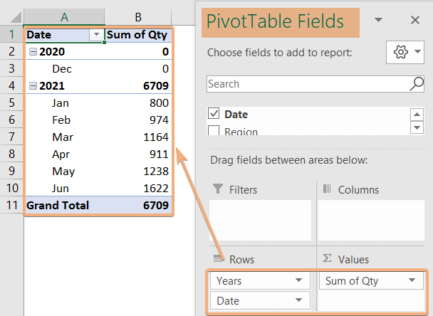Click the Date field name in field list
The image size is (433, 316).
coord(236,115)
